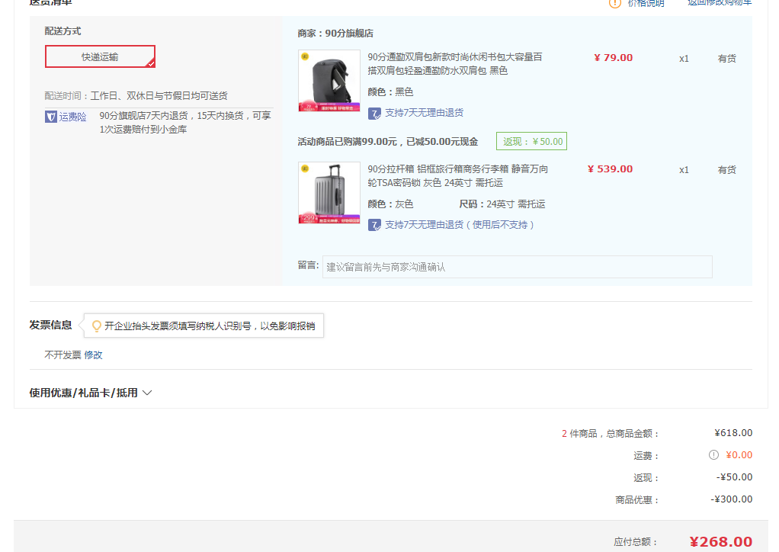Image resolution: width=779 pixels, height=552 pixels.
Task: Click the total goods amount ¥618.00
Action: pos(733,433)
